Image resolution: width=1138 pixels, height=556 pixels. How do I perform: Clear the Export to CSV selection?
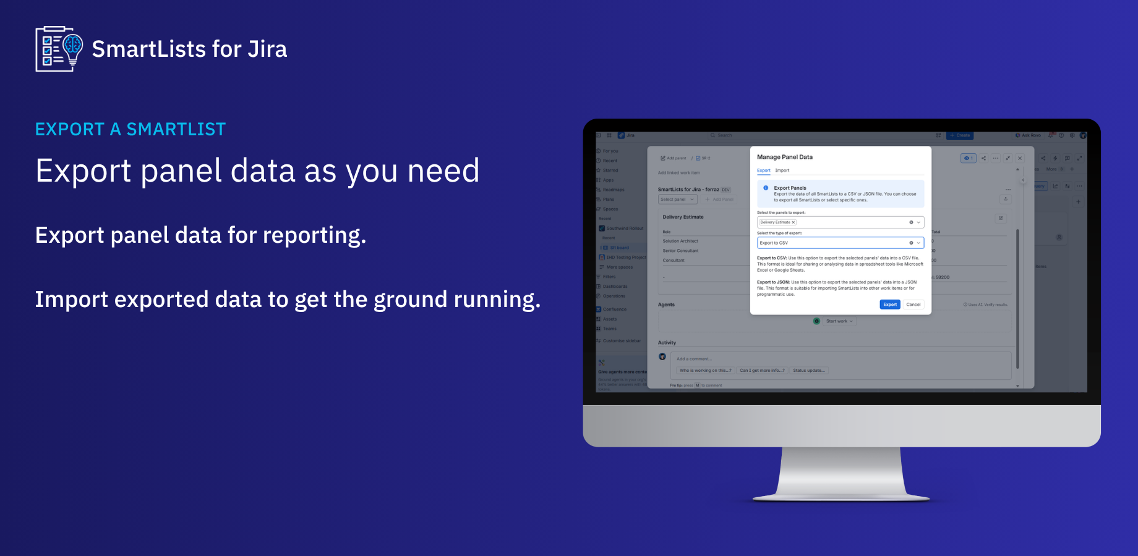tap(911, 243)
